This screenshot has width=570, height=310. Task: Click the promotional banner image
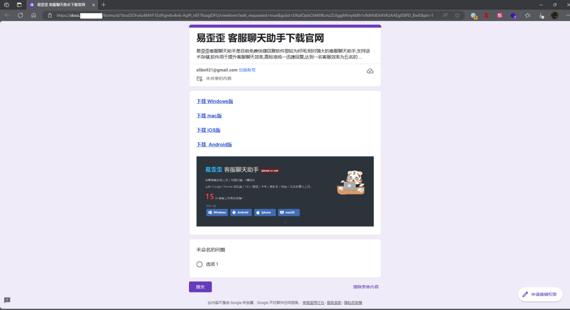click(x=285, y=191)
